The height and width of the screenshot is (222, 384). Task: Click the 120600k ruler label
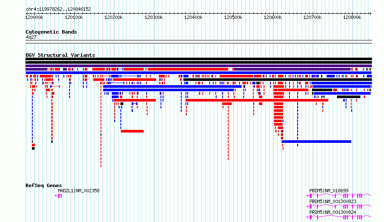273,17
